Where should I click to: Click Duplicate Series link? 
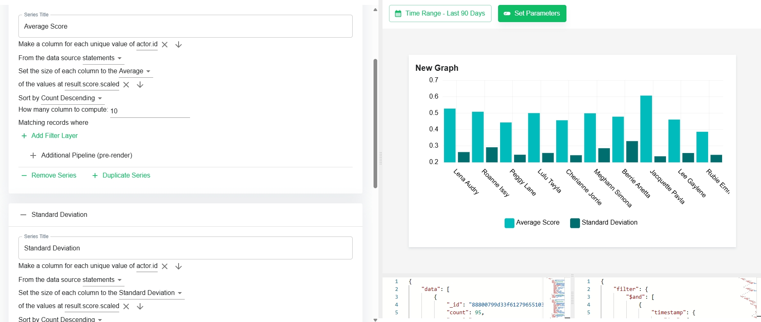click(121, 176)
